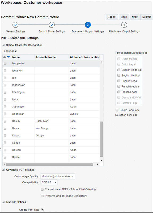Select step 4 Attachment Output Settings circle
This screenshot has width=153, height=213.
(x=124, y=25)
